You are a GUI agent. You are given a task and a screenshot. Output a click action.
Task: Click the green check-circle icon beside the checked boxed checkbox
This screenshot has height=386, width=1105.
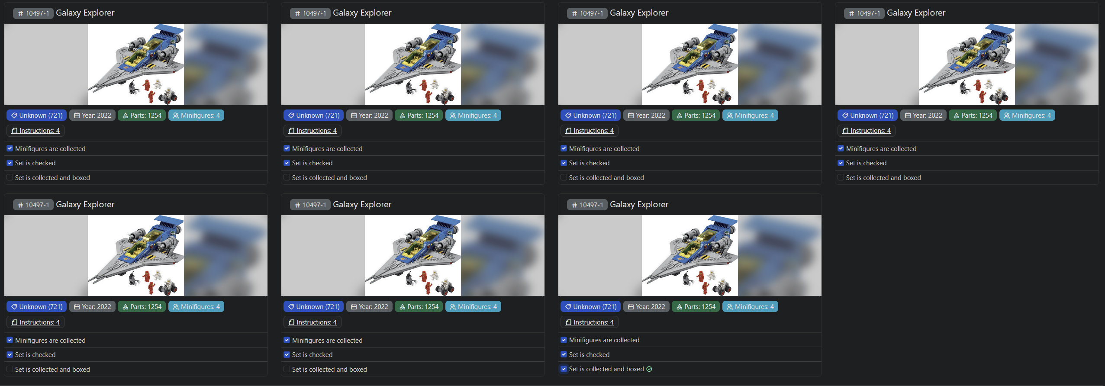pos(649,369)
